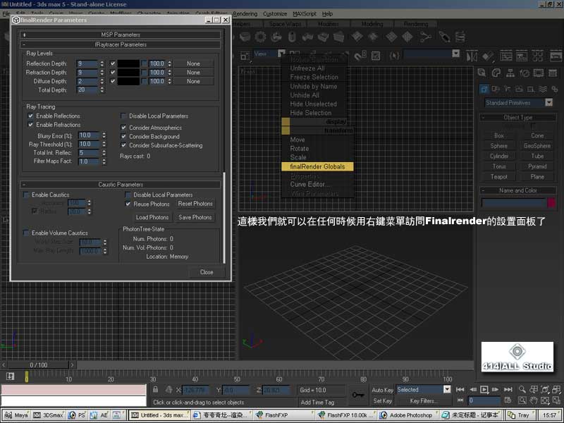Uncheck Consider Subsurface-Scattering
564x423 pixels.
(x=123, y=145)
